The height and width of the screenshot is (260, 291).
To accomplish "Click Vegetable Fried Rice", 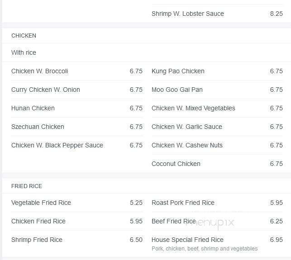I will (x=41, y=203).
